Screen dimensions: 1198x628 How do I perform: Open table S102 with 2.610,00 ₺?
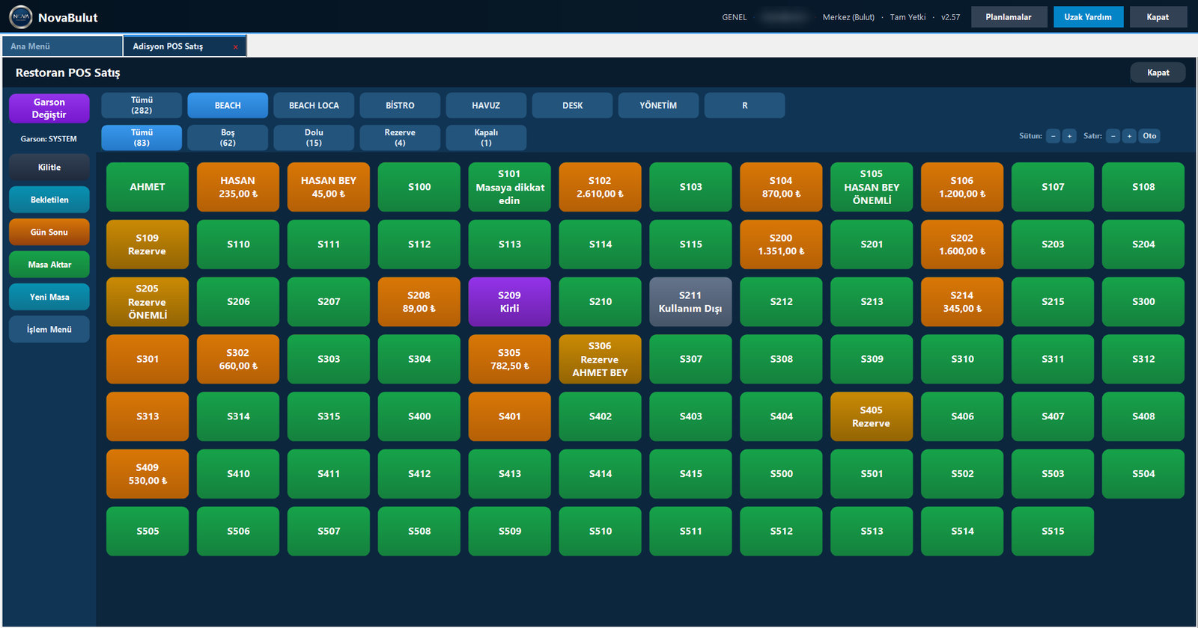click(600, 187)
